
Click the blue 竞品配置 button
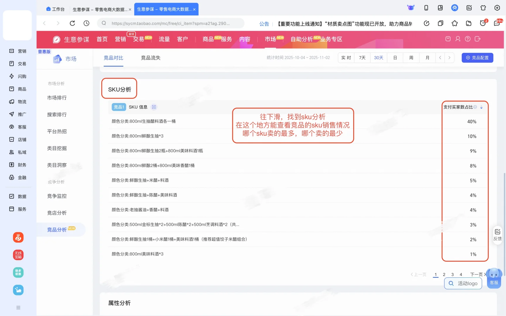coord(478,58)
